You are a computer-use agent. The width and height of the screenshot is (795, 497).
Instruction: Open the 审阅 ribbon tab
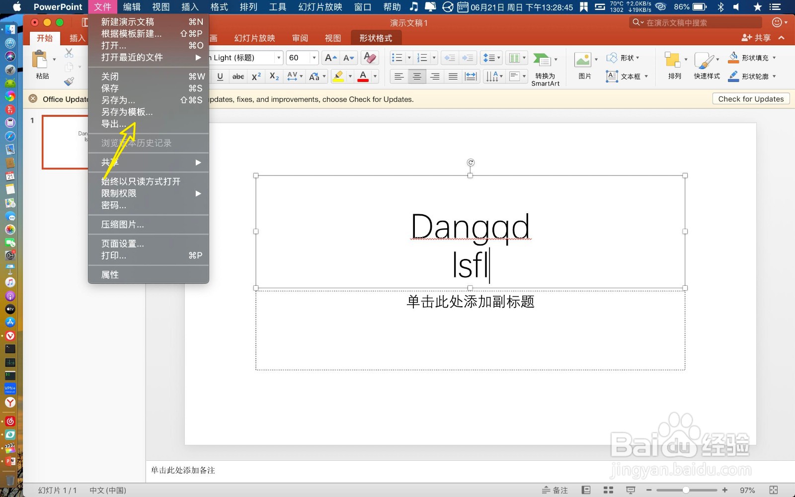300,38
